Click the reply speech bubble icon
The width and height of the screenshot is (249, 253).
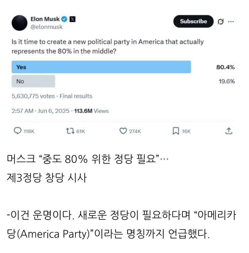point(18,131)
